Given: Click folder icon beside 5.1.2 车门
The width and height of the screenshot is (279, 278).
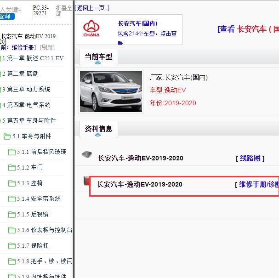Looking at the screenshot, I should (x=12, y=168).
